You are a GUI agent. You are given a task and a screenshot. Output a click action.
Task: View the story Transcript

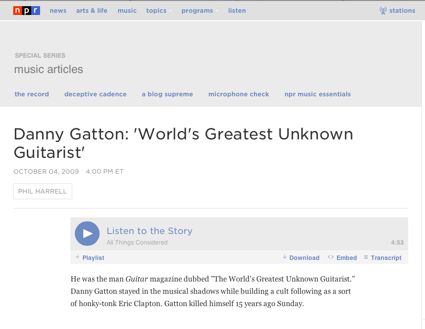tap(386, 258)
